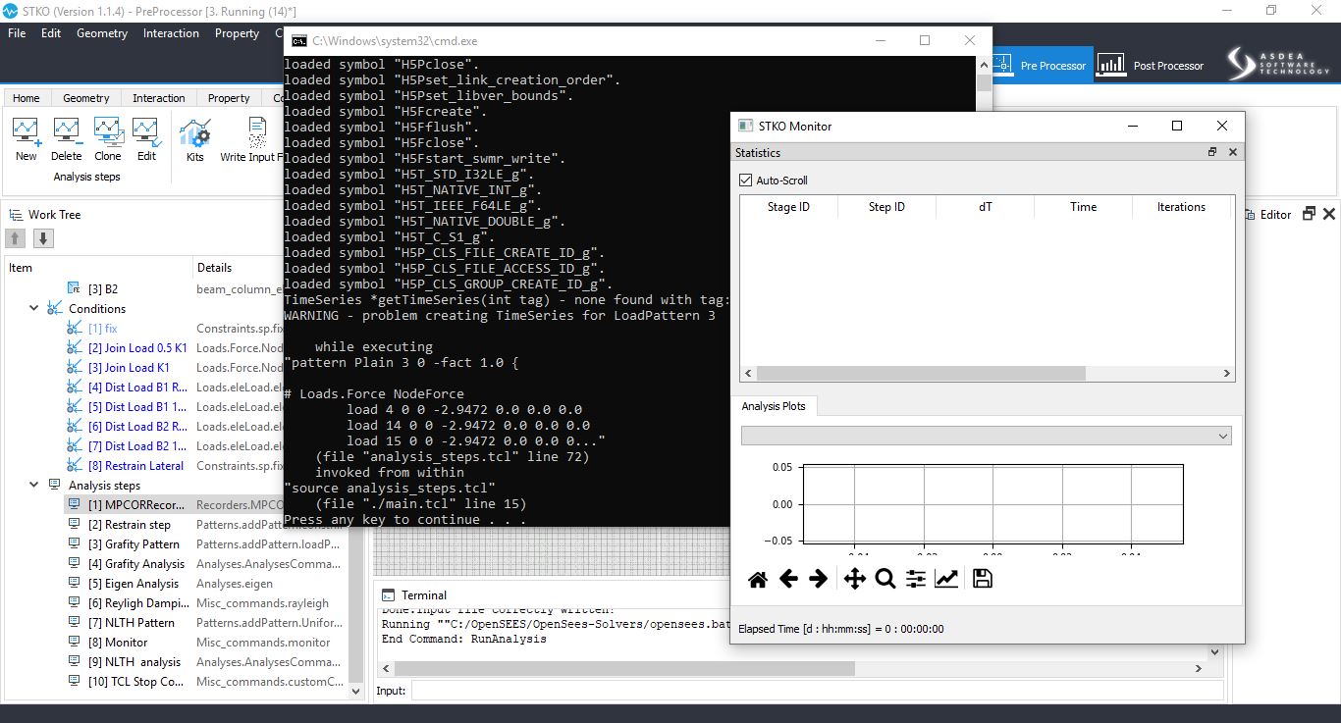Viewport: 1341px width, 723px height.
Task: Select the [8] Restrain Lateral condition
Action: pyautogui.click(x=135, y=466)
